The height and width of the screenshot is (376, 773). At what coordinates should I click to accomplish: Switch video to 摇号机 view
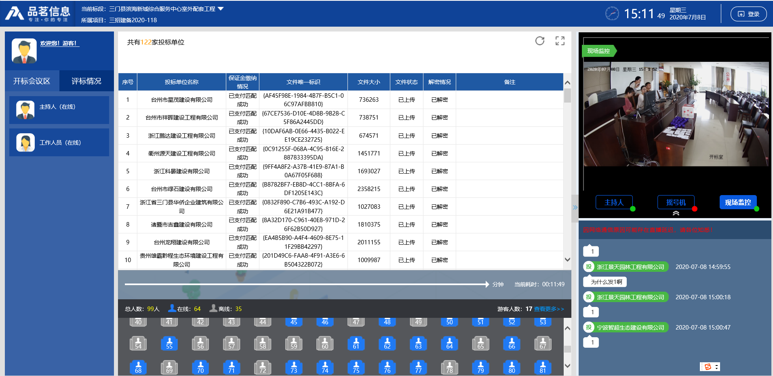tap(676, 202)
